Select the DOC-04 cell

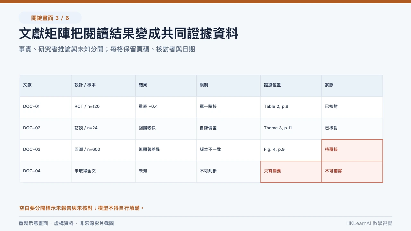46,171
